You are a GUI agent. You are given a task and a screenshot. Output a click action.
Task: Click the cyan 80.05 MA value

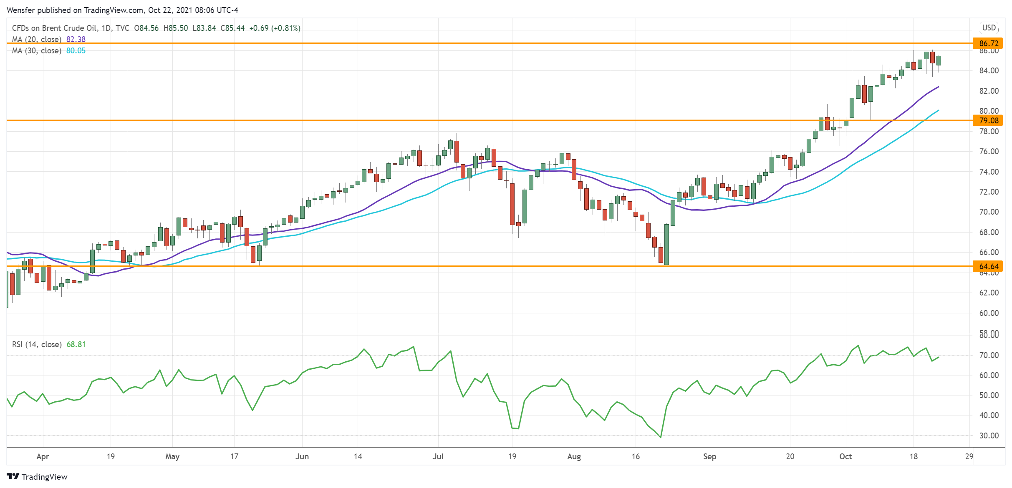pos(76,50)
